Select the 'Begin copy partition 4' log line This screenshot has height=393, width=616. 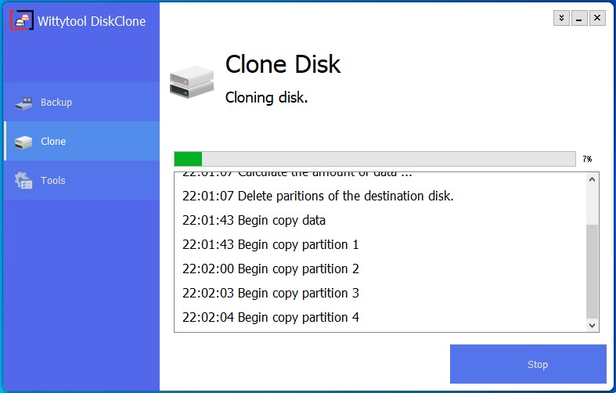(x=271, y=317)
